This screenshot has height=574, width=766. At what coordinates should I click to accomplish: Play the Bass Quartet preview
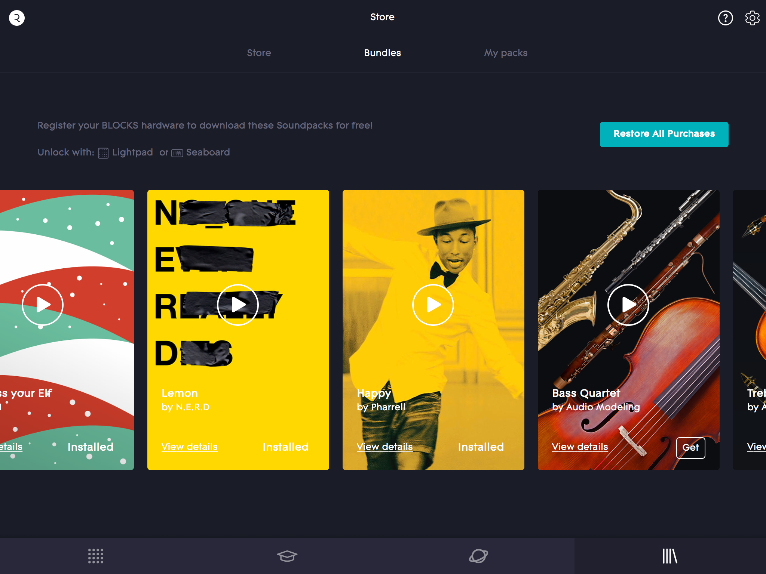tap(628, 305)
